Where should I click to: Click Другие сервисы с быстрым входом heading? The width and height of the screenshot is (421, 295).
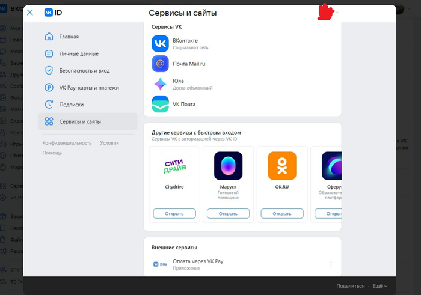coord(196,133)
